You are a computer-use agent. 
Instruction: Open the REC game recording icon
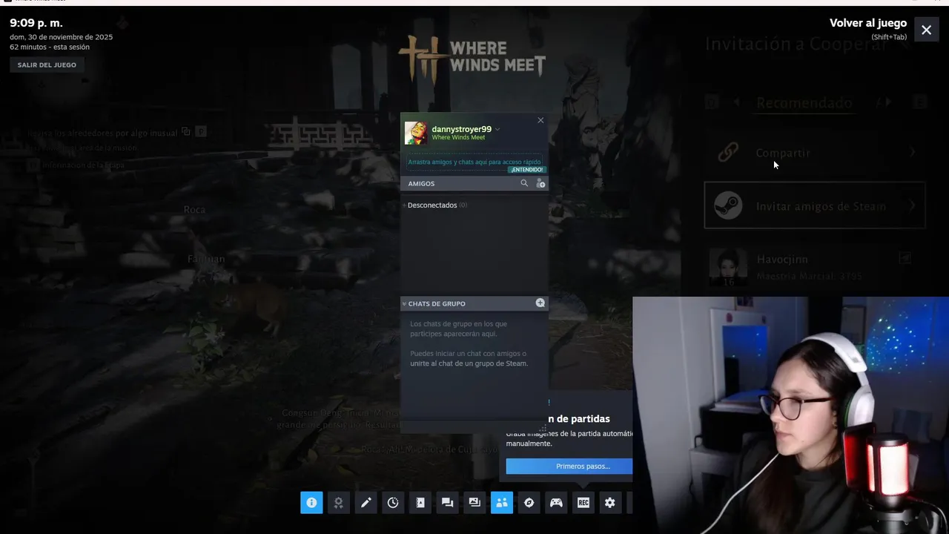(583, 502)
